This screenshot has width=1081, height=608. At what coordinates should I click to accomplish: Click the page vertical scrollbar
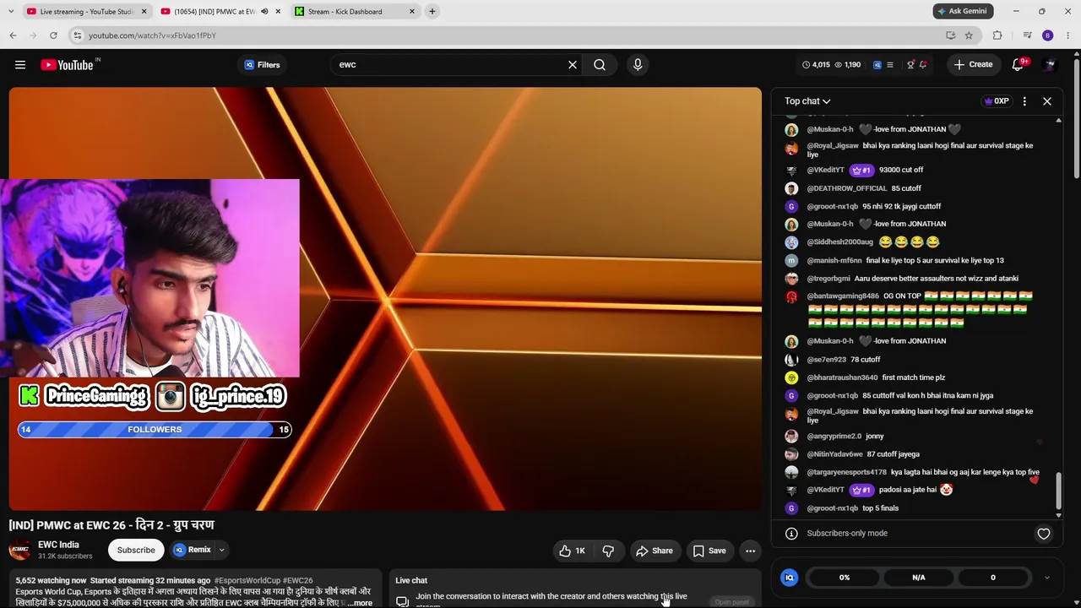tap(1076, 118)
